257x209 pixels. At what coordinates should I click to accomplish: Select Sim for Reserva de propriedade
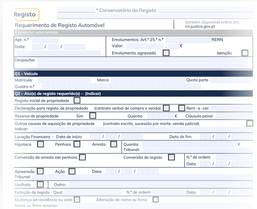coord(93,116)
